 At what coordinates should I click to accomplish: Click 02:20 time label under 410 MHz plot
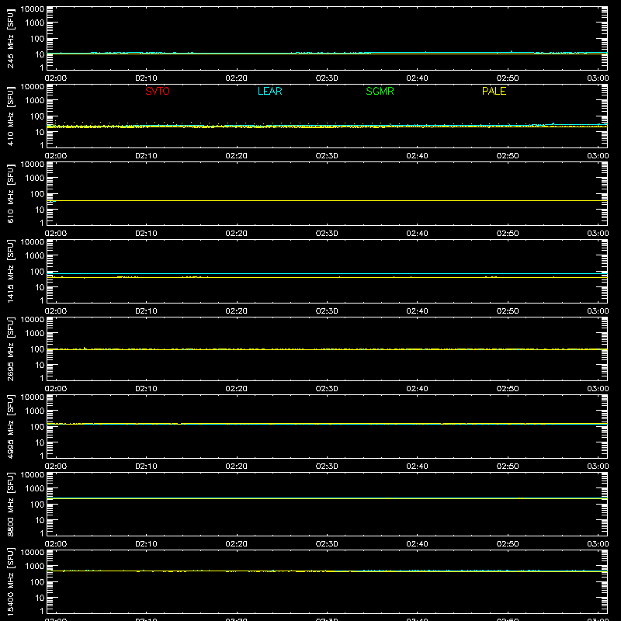point(237,156)
